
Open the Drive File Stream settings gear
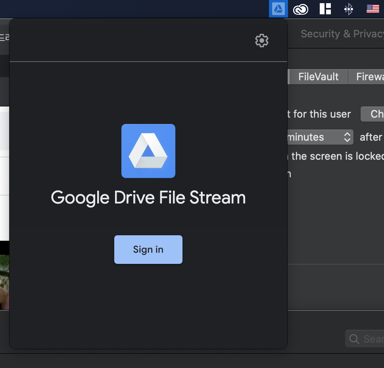point(262,41)
